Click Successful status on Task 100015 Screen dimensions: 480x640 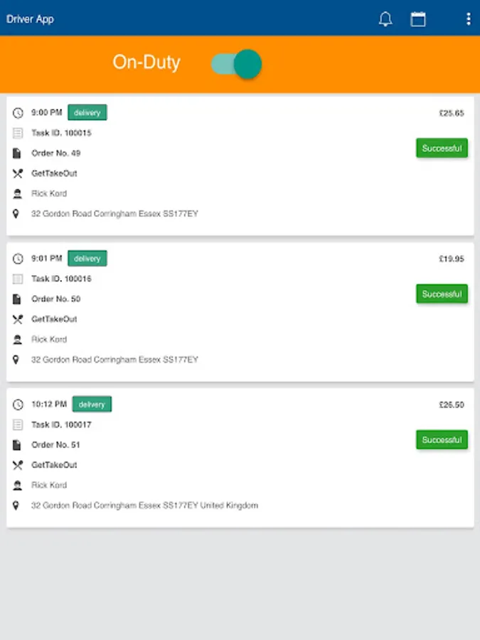pyautogui.click(x=442, y=148)
